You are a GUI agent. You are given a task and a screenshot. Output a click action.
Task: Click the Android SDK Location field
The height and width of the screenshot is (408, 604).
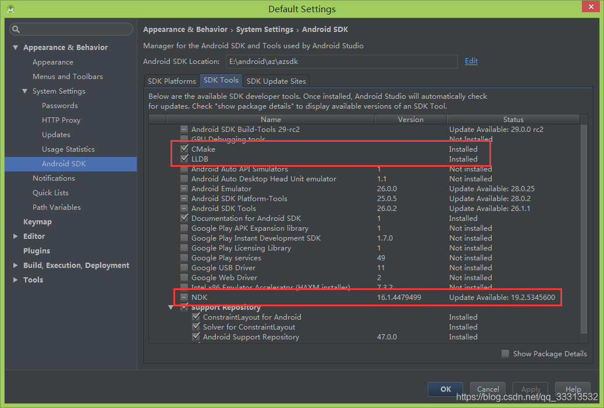coord(341,62)
